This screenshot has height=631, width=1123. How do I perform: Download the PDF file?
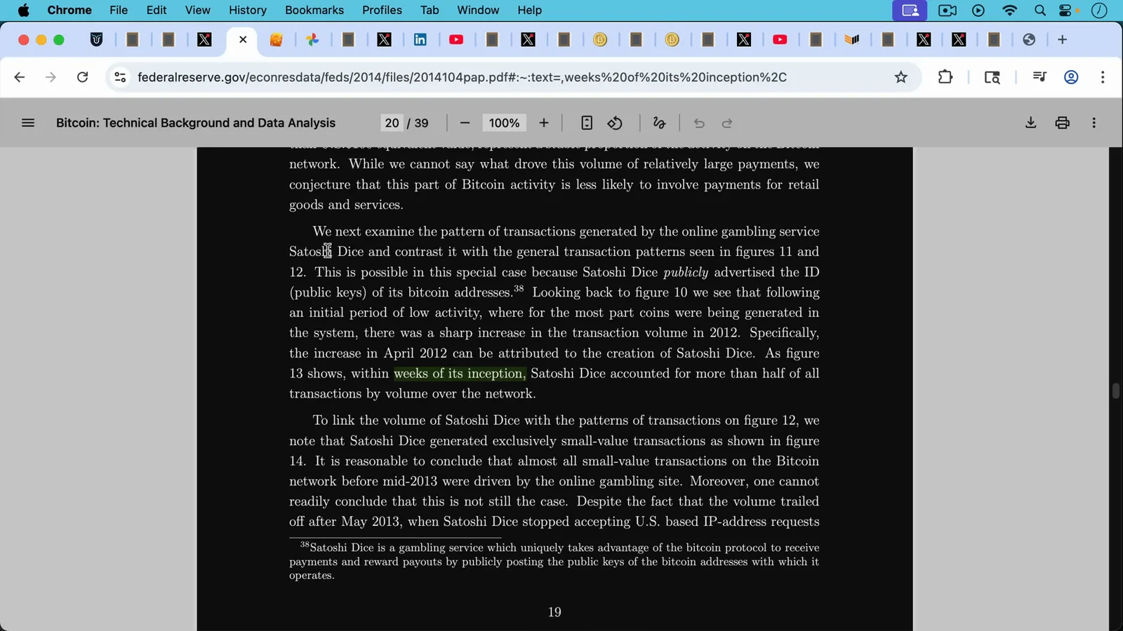click(1030, 123)
